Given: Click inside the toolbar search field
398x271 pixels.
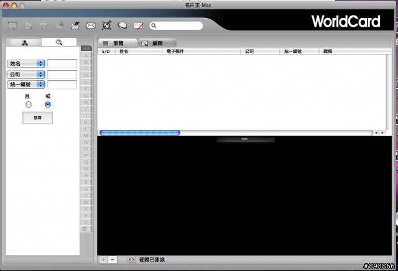Looking at the screenshot, I should [176, 25].
